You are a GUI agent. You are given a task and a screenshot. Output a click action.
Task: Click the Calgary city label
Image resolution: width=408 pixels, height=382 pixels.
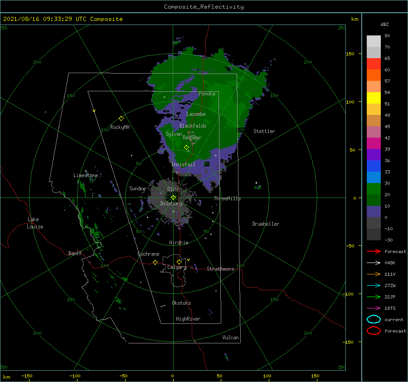(177, 267)
